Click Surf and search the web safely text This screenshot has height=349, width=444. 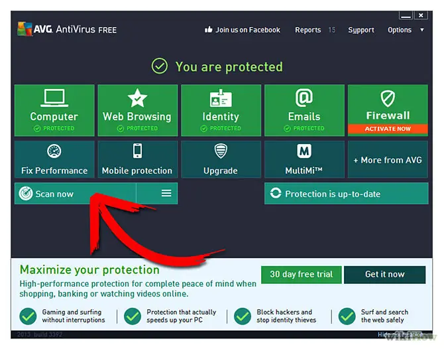384,316
